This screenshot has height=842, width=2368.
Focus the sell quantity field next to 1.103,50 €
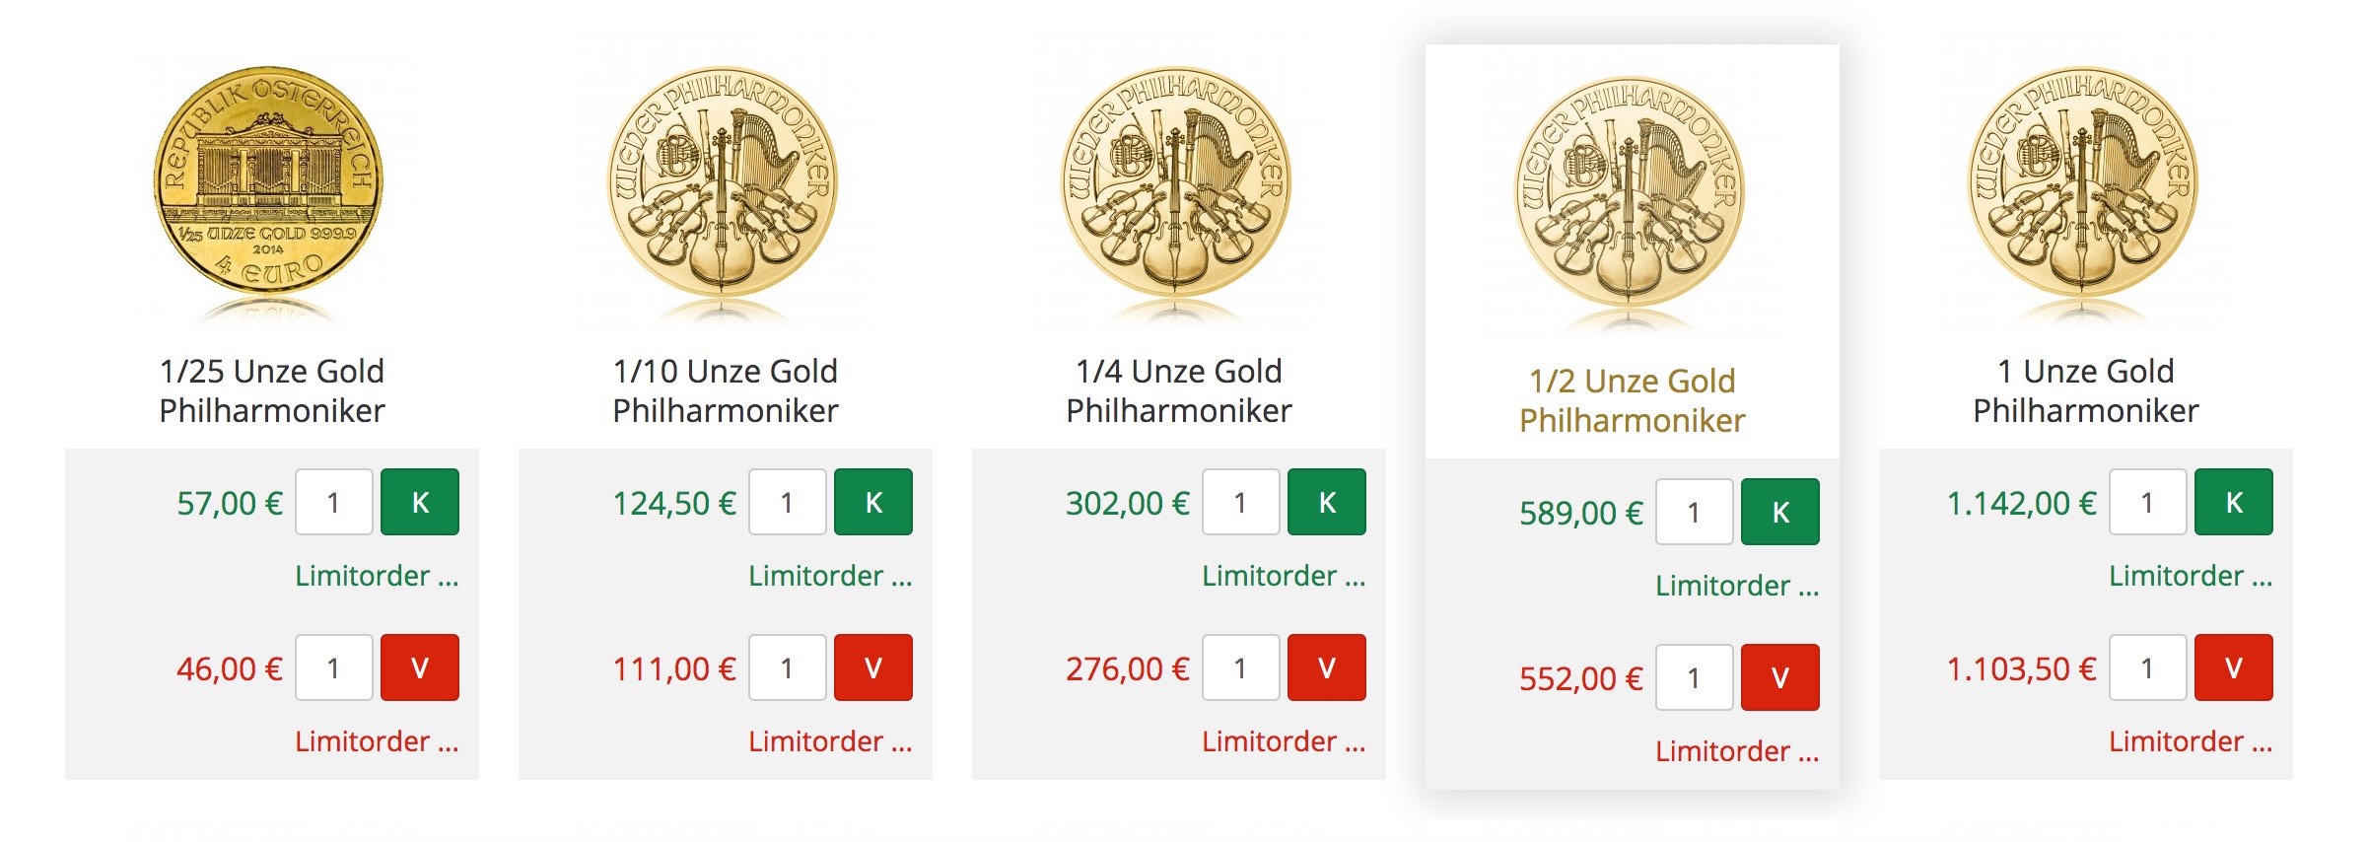pyautogui.click(x=2148, y=667)
